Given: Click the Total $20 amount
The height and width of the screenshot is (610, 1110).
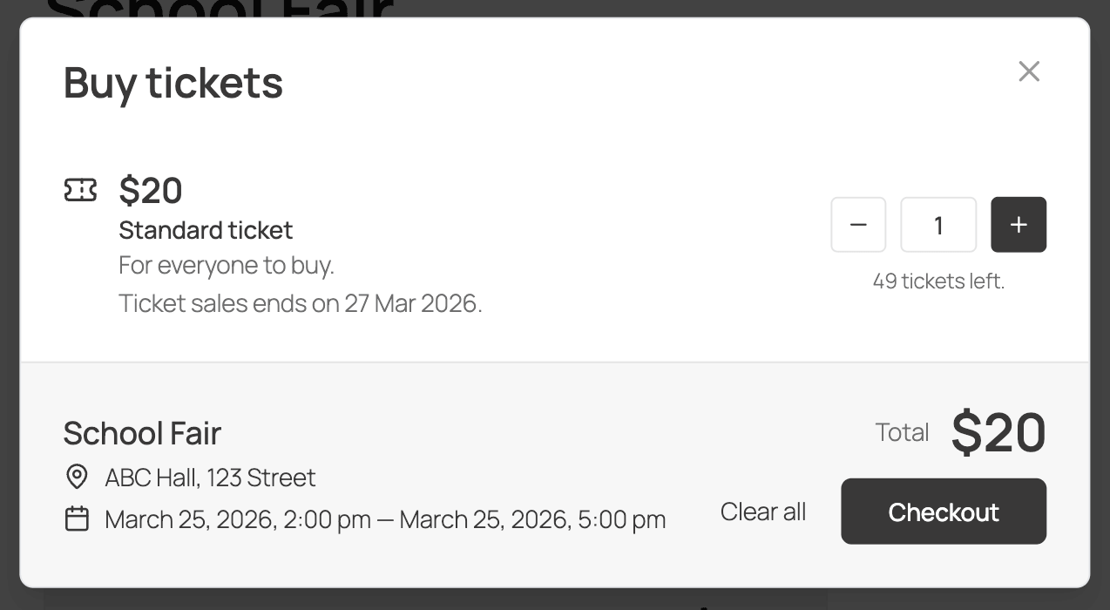Looking at the screenshot, I should [999, 430].
